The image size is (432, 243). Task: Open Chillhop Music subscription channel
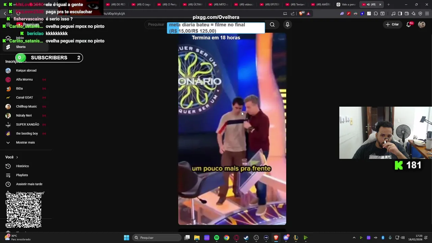[26, 107]
